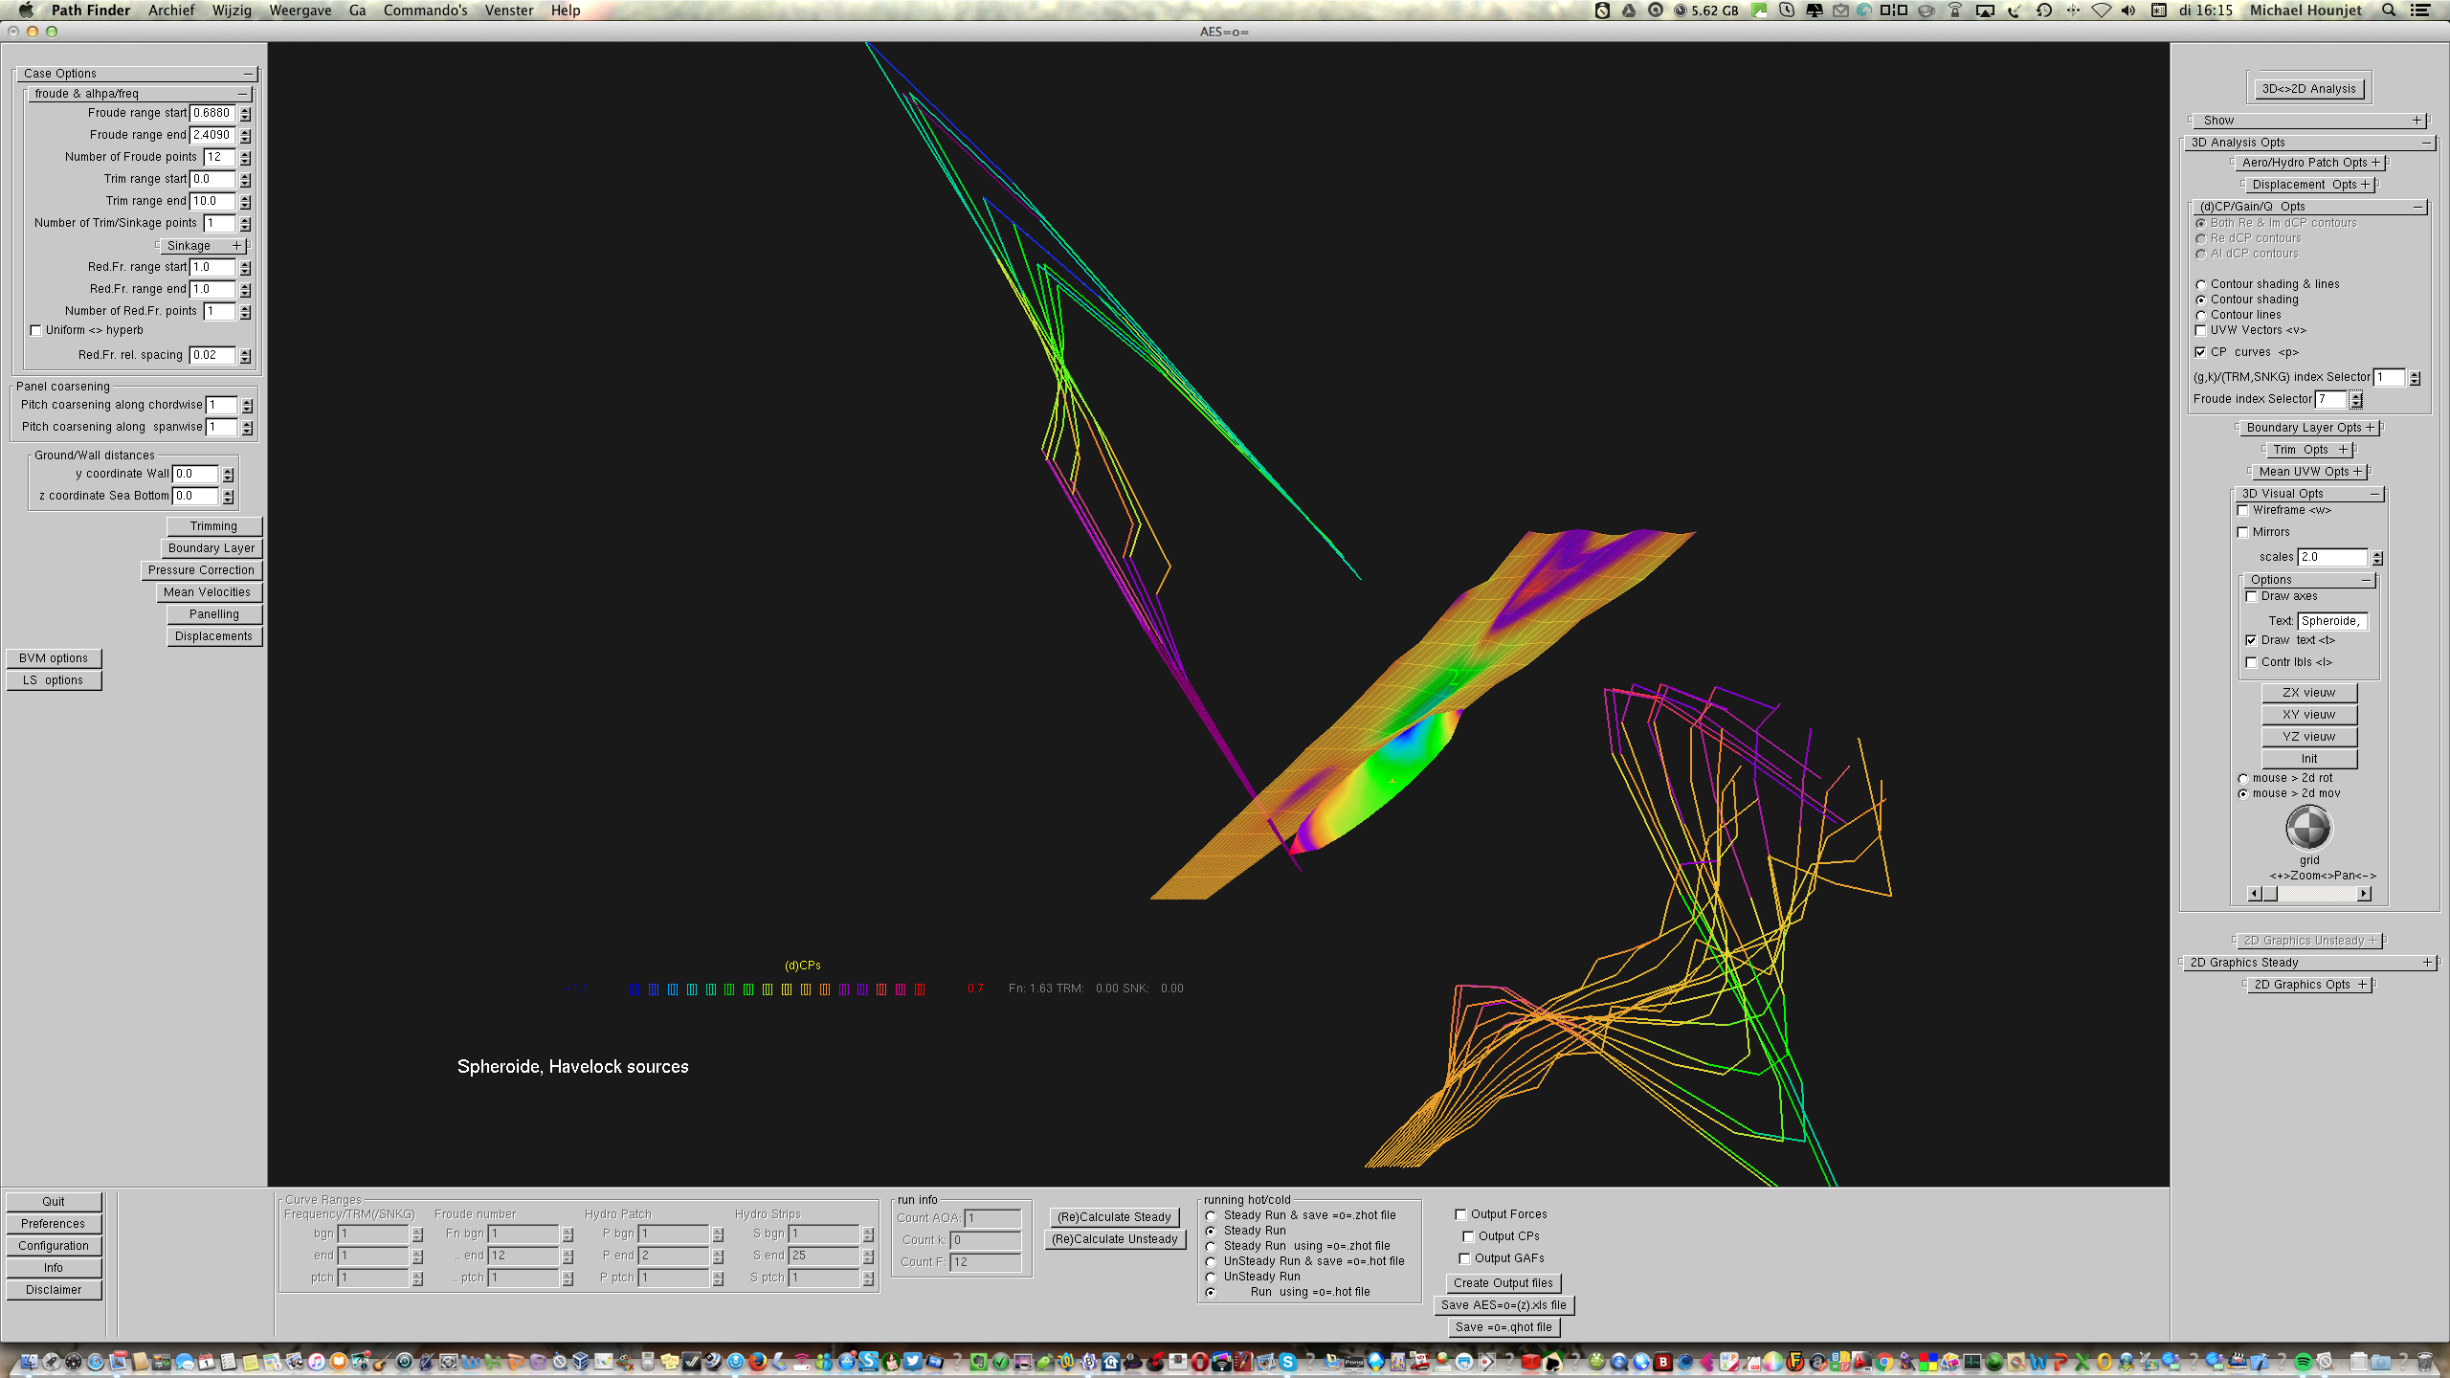Open BVM options

coord(54,658)
